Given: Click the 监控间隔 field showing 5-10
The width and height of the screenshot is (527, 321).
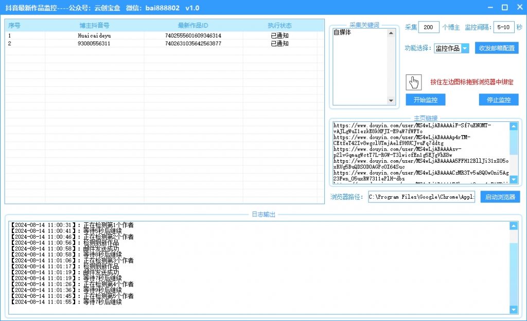Looking at the screenshot, I should tap(503, 28).
